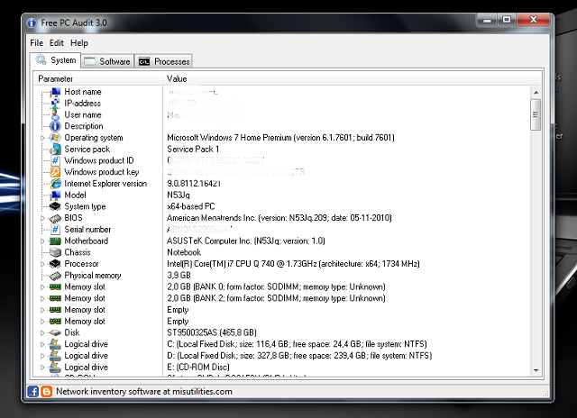The height and width of the screenshot is (418, 577).
Task: Click the BANK 0 Memory slot icon
Action: point(55,286)
